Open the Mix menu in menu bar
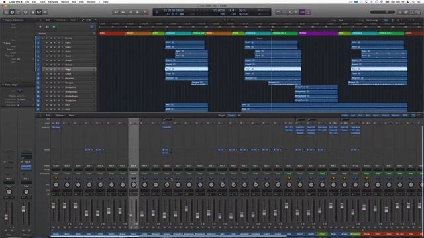Image resolution: width=424 pixels, height=238 pixels. (x=74, y=1)
